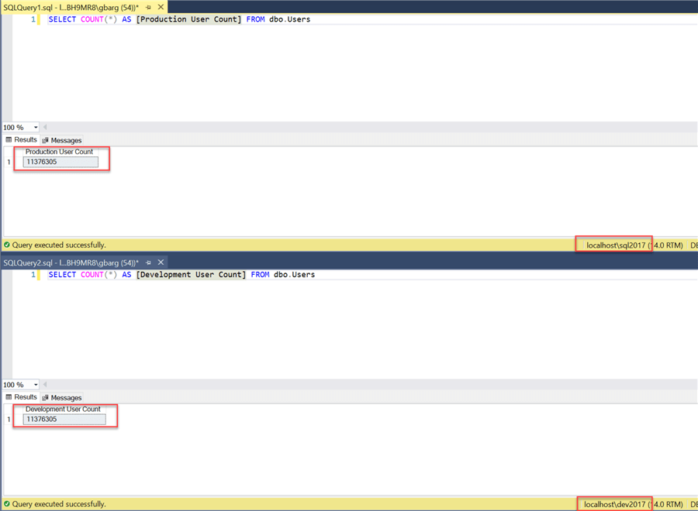Open the Messages tab under the Production query
698x511 pixels.
[62, 140]
